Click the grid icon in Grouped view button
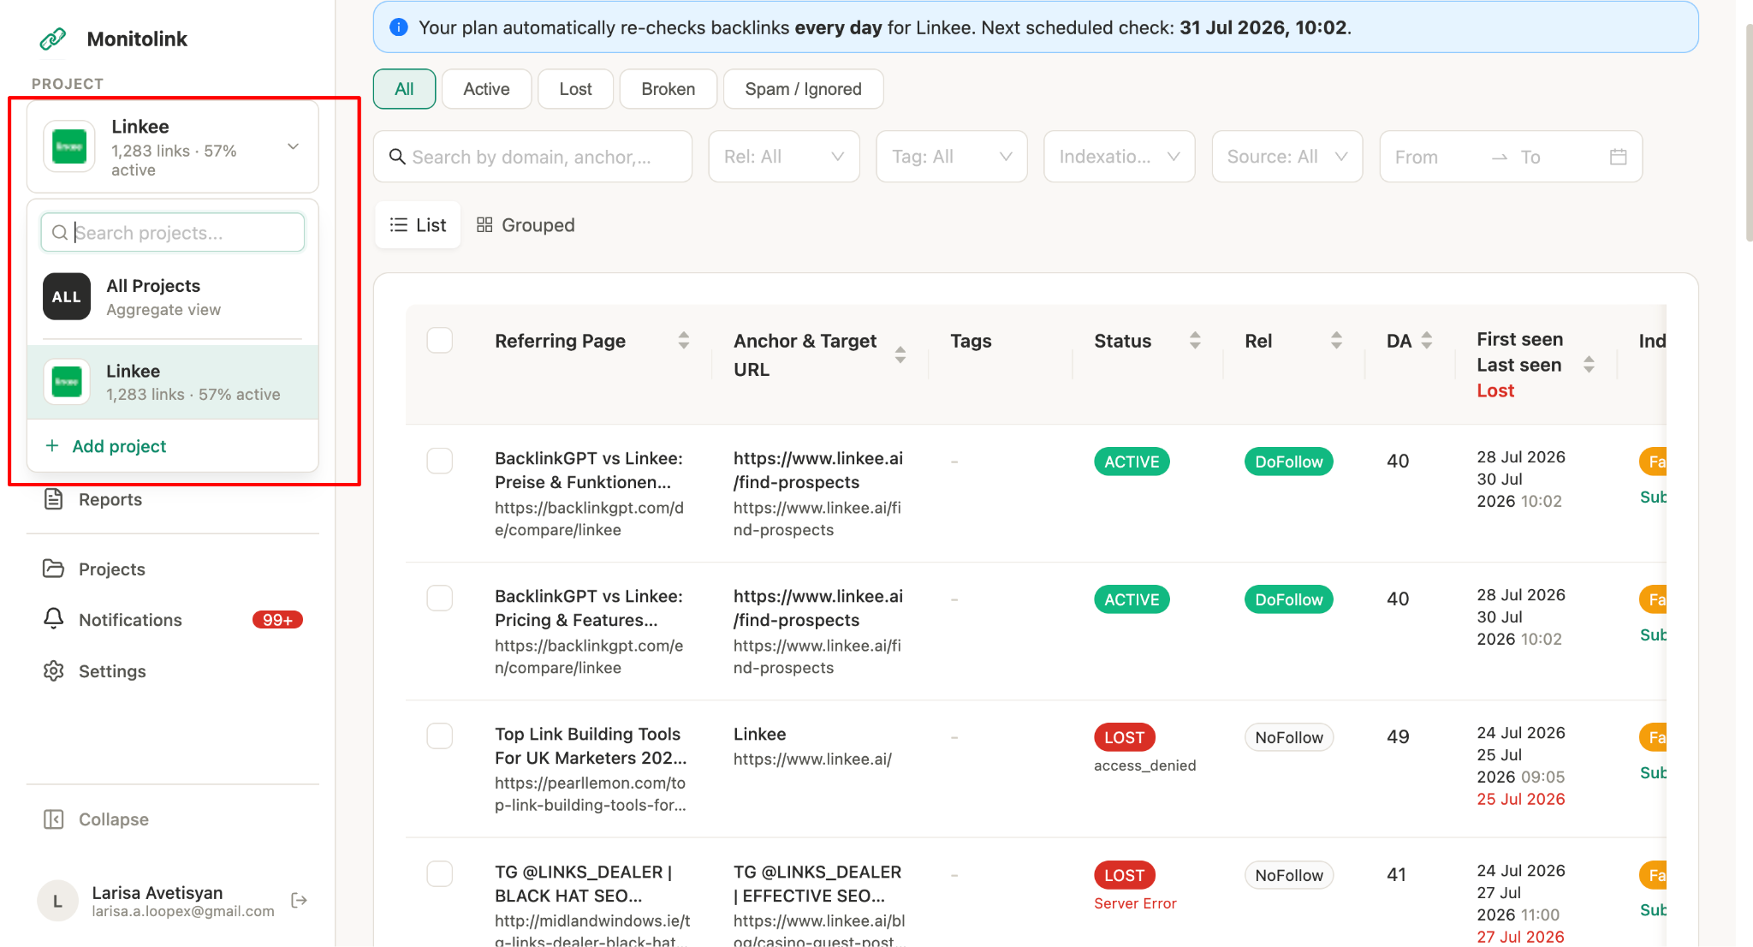The width and height of the screenshot is (1753, 947). tap(484, 224)
